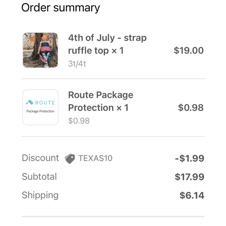The image size is (226, 226).
Task: Click the 4th of July strap ruffle top title
Action: click(107, 44)
